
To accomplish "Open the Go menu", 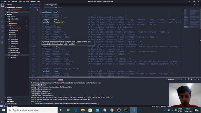I will click(x=24, y=1).
